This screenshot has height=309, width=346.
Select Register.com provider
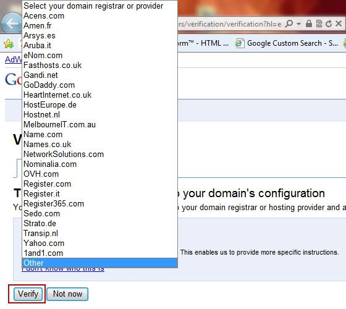click(99, 184)
